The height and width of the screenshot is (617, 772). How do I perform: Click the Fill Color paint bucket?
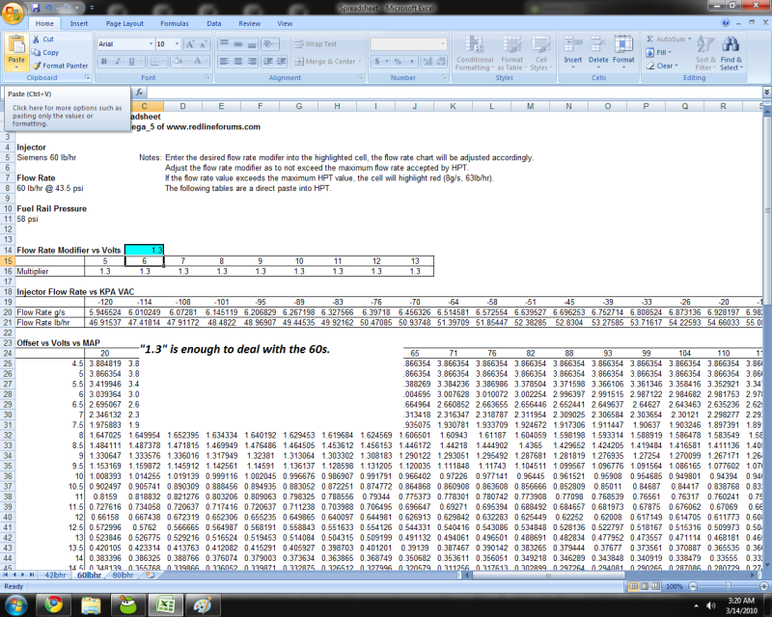[178, 62]
